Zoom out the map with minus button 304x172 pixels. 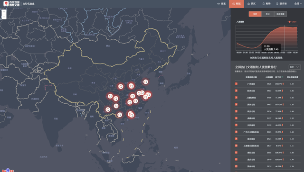click(x=4, y=17)
